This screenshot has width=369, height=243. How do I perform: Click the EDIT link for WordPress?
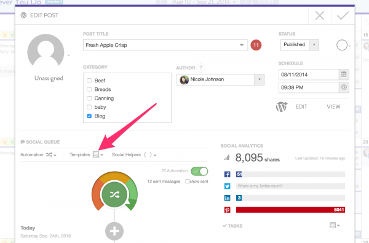301,107
